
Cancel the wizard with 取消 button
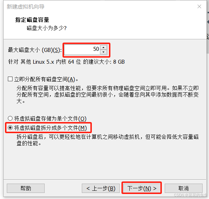pyautogui.click(x=184, y=188)
